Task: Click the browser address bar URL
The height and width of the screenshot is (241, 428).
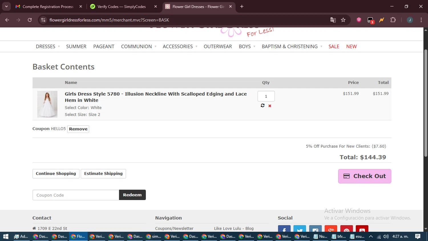Action: (109, 20)
